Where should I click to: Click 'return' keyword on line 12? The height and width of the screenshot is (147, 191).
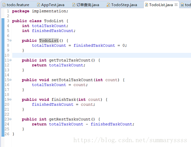click(39, 65)
